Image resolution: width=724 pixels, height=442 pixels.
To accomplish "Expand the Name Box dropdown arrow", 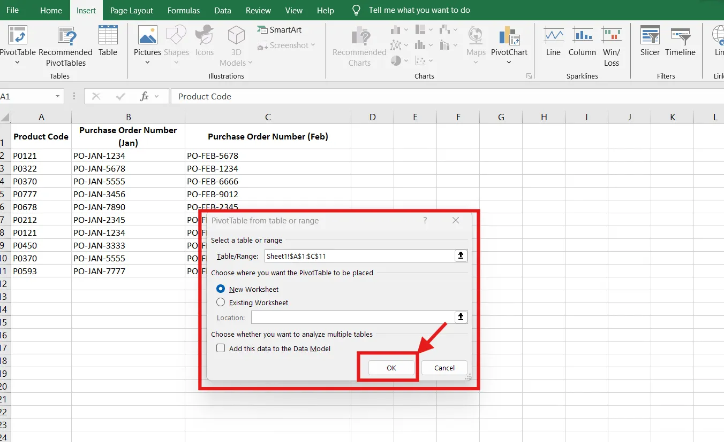I will point(57,96).
